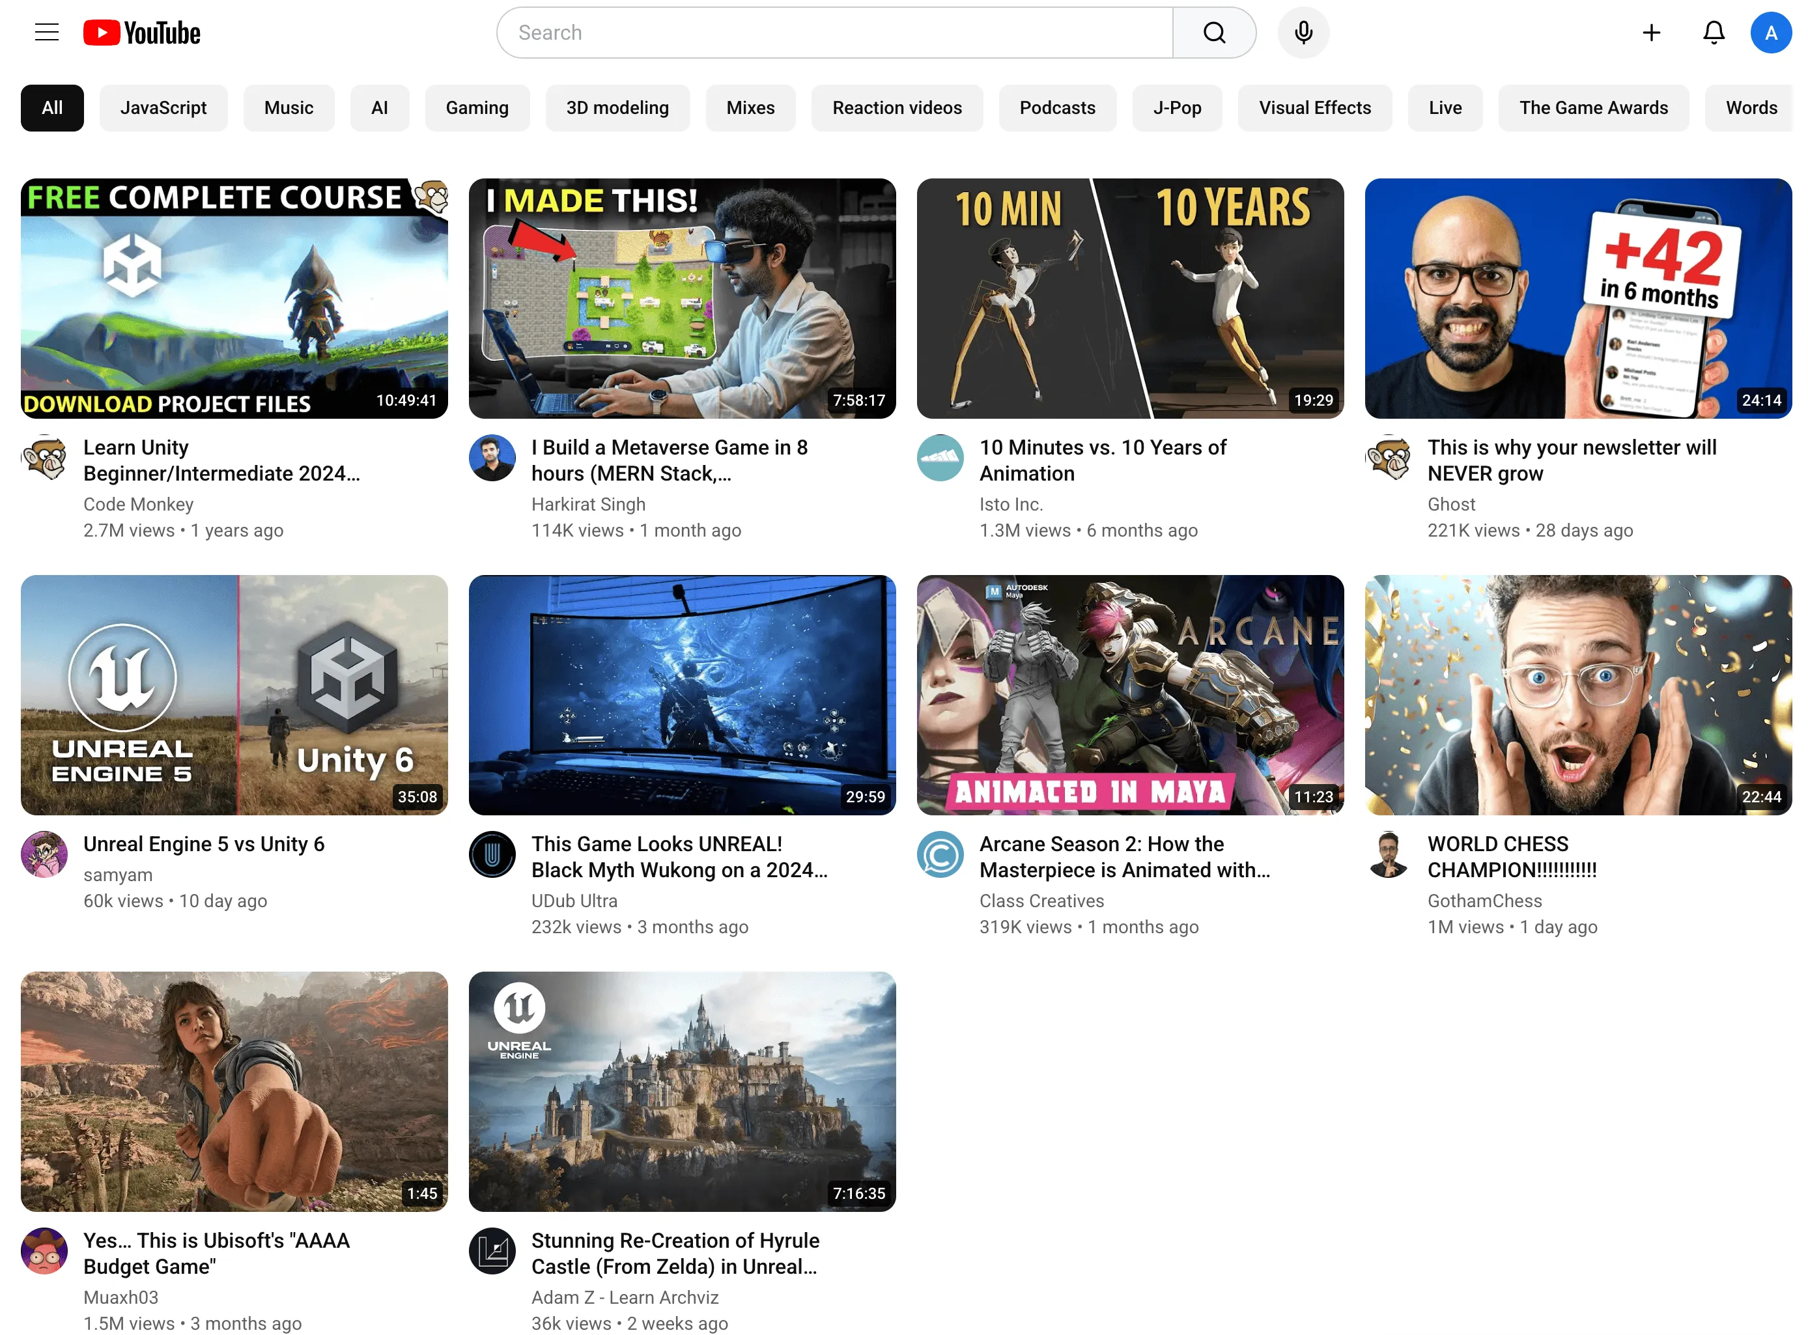Open the chess champion confetti thumbnail
This screenshot has height=1335, width=1808.
pos(1577,695)
